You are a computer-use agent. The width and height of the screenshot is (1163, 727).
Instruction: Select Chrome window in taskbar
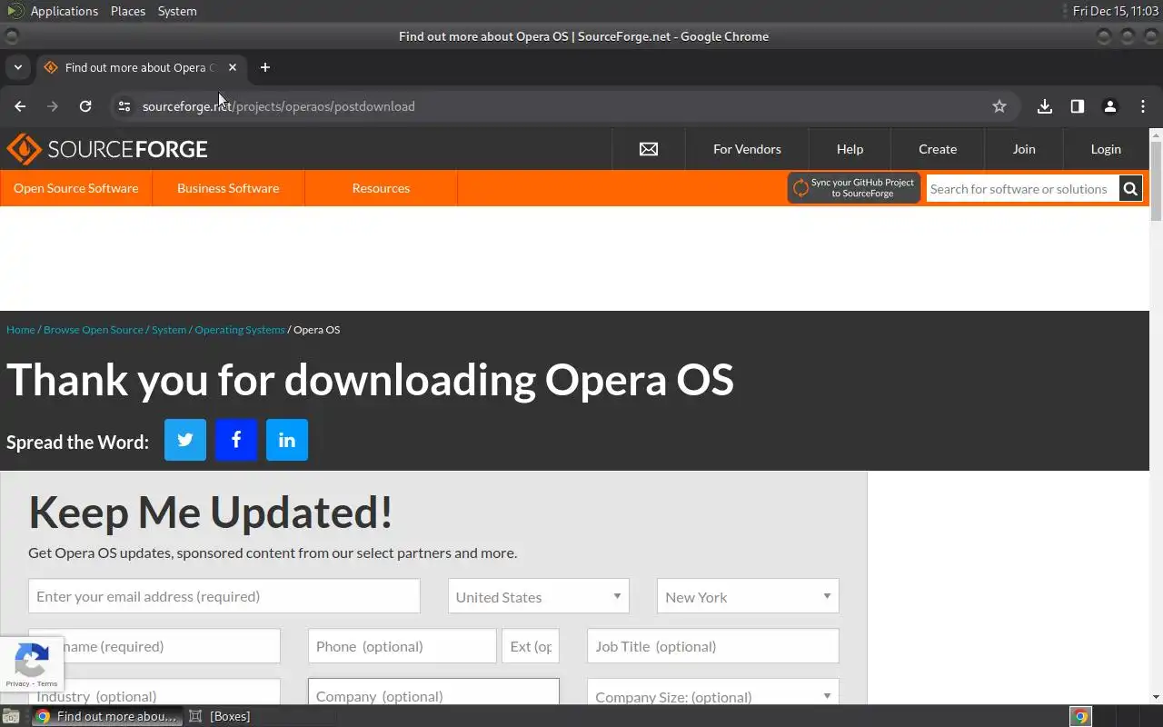point(107,716)
